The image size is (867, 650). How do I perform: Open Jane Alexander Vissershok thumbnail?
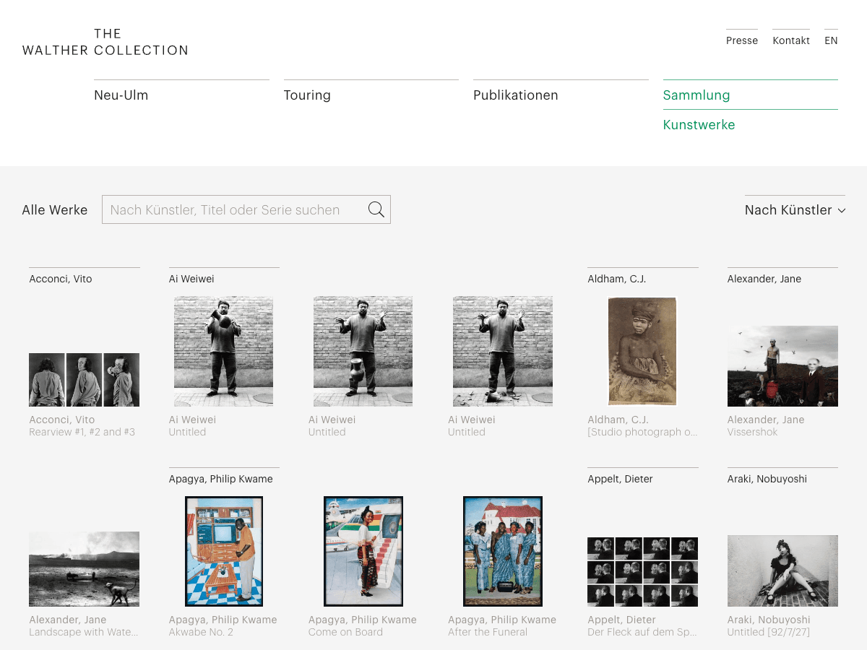click(x=782, y=366)
